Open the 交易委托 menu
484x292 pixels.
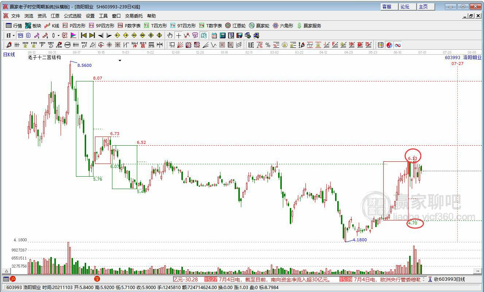(134, 16)
